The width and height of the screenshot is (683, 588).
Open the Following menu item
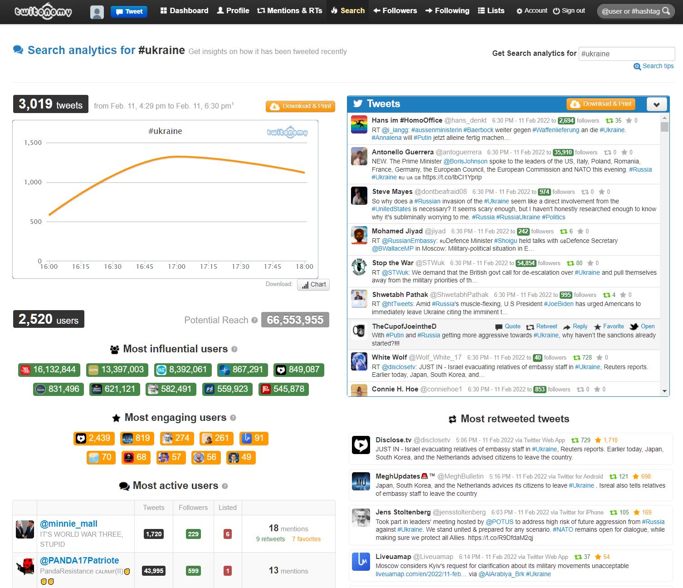[x=447, y=10]
